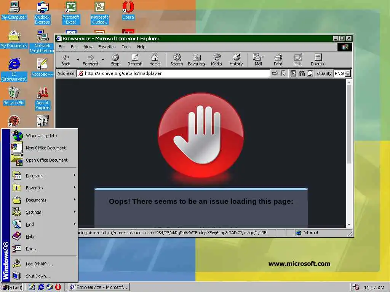Select Windows Update in Start menu
The width and height of the screenshot is (390, 292).
pyautogui.click(x=44, y=136)
